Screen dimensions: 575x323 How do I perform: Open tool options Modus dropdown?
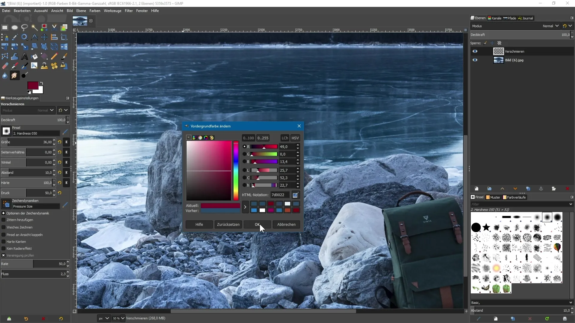[x=28, y=110]
